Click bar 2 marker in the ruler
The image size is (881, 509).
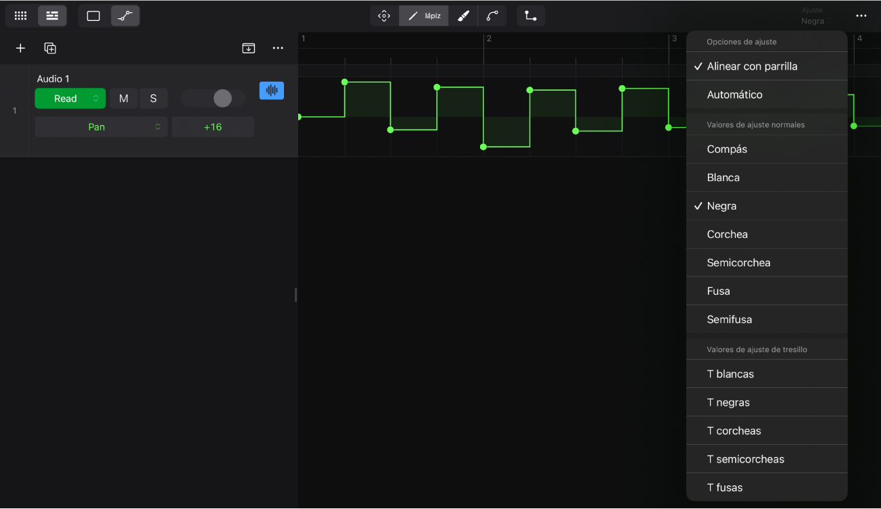[x=489, y=39]
